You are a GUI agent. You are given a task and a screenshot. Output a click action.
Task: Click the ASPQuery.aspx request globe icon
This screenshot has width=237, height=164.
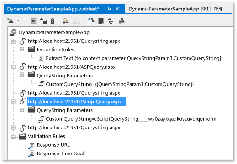pyautogui.click(x=23, y=67)
